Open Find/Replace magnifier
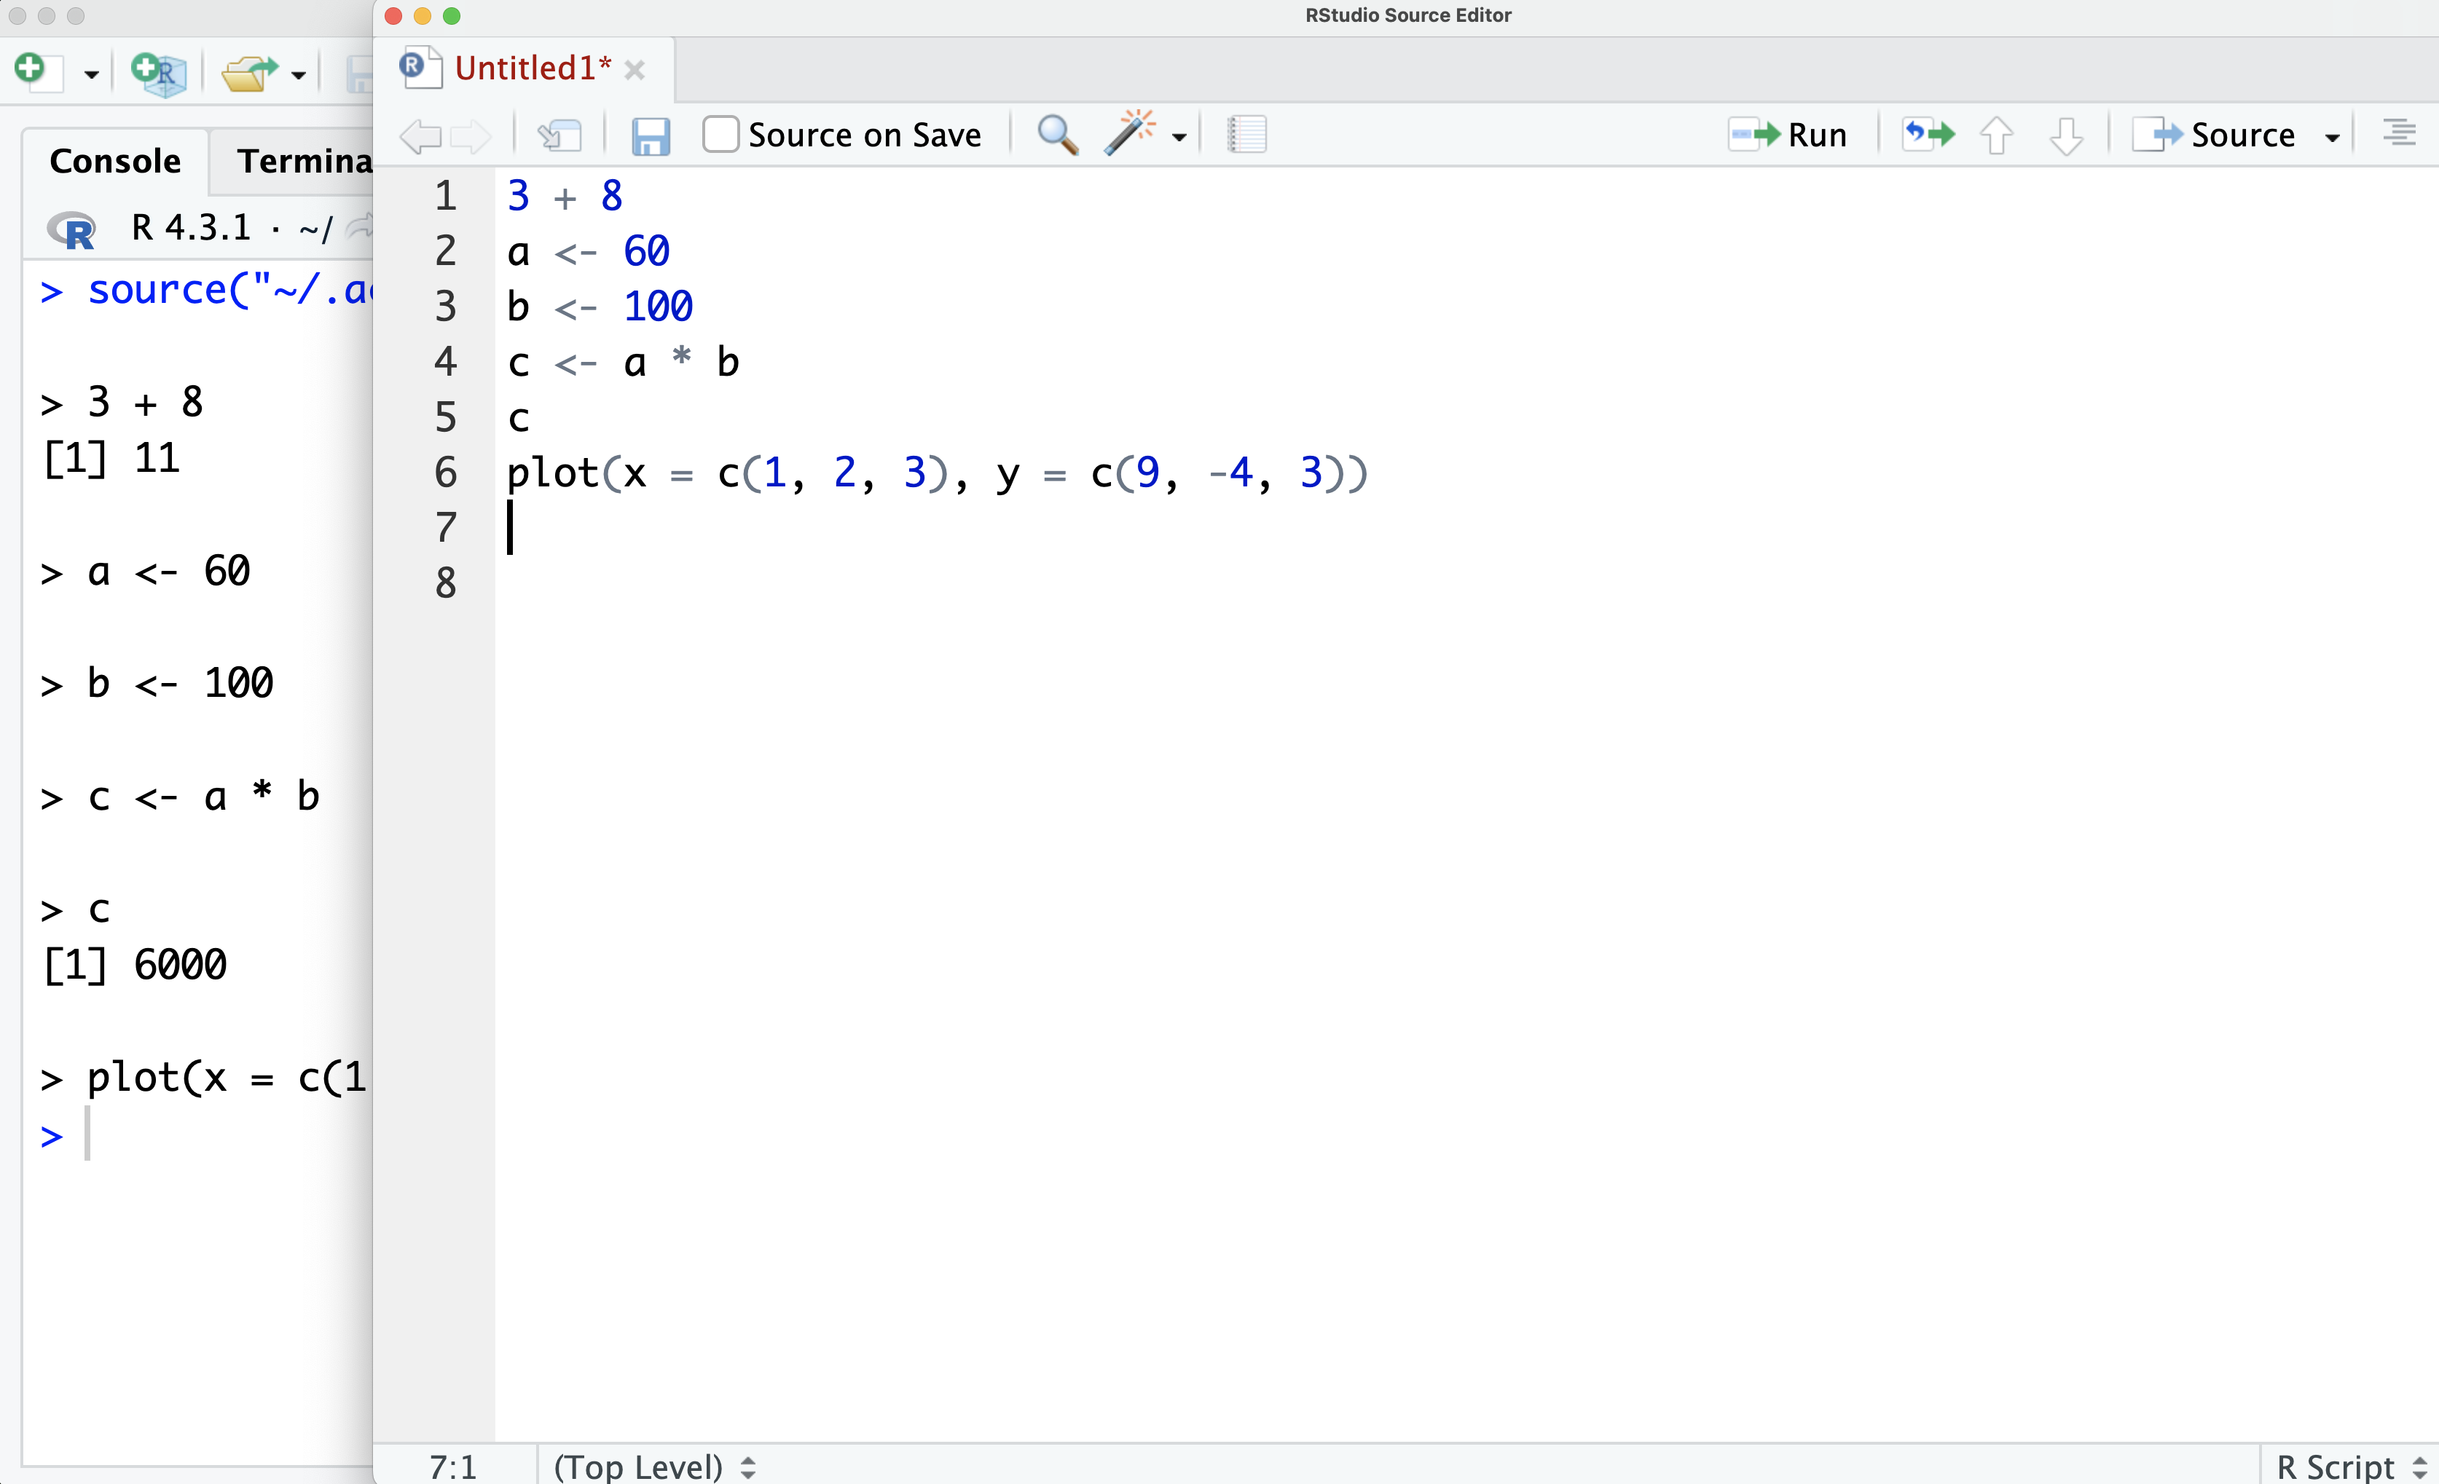This screenshot has width=2439, height=1484. coord(1057,135)
